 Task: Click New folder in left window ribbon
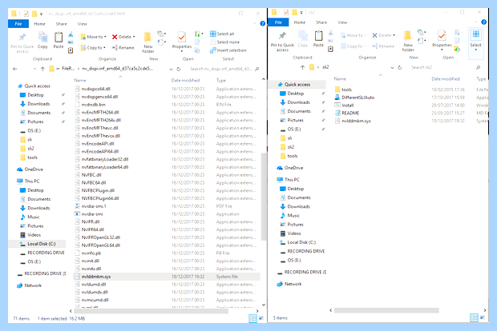(148, 42)
